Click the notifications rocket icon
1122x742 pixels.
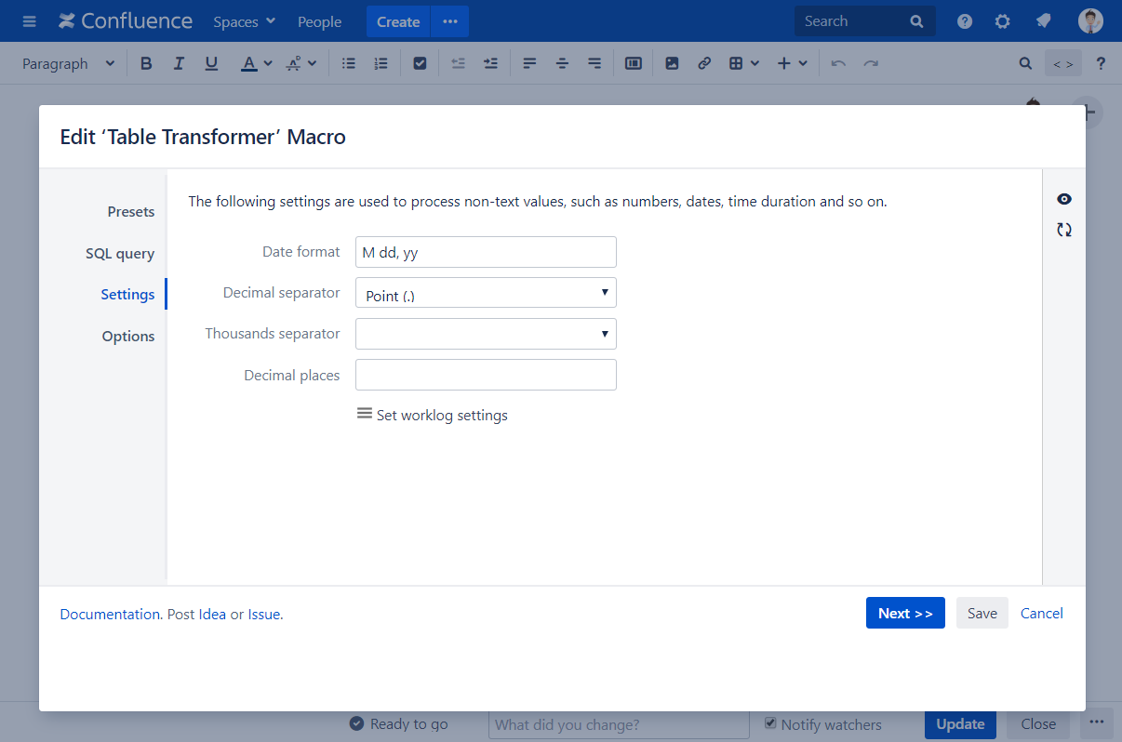click(x=1043, y=21)
